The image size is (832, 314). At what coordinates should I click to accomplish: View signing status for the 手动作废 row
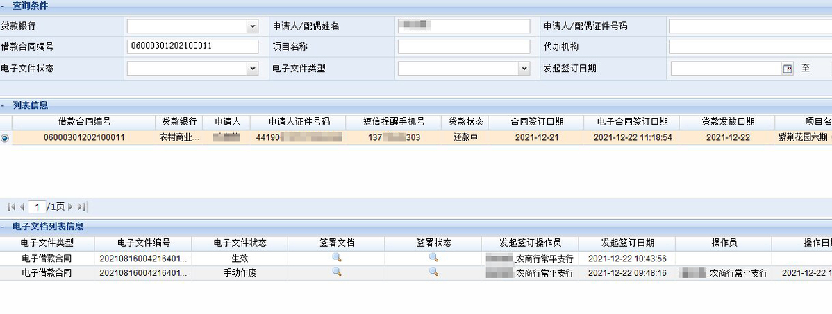pyautogui.click(x=433, y=272)
